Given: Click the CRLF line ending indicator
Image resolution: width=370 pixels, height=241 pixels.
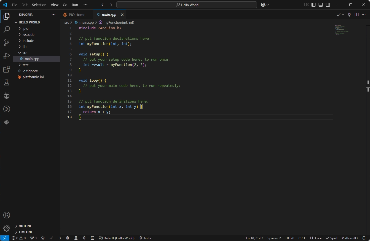Looking at the screenshot, I should click(302, 238).
